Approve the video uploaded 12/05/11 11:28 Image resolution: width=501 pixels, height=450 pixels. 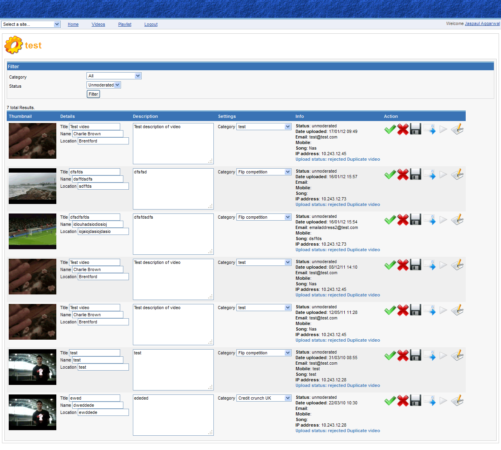[390, 310]
